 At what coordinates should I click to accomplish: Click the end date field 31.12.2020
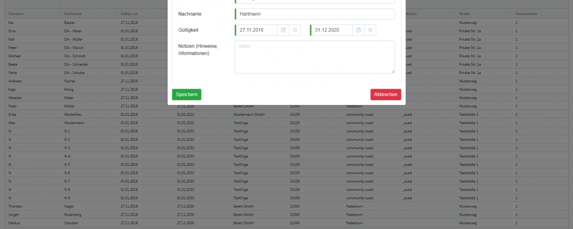(x=332, y=30)
